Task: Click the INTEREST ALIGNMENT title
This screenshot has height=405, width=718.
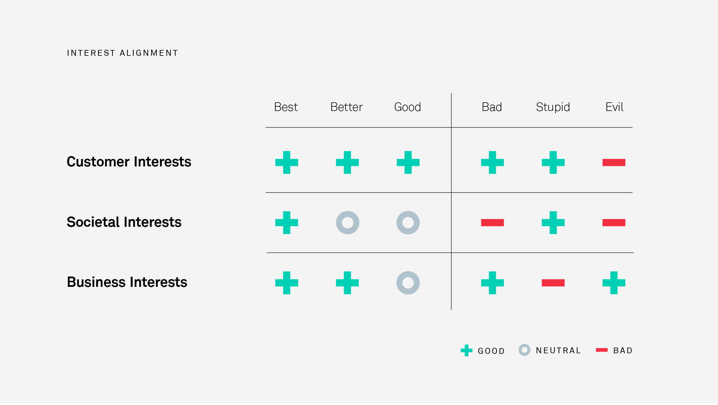Action: (x=123, y=53)
